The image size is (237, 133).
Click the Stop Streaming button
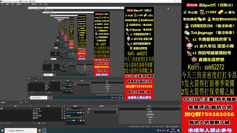point(149,109)
